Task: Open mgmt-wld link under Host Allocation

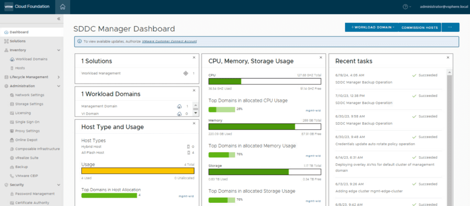Action: (186, 196)
